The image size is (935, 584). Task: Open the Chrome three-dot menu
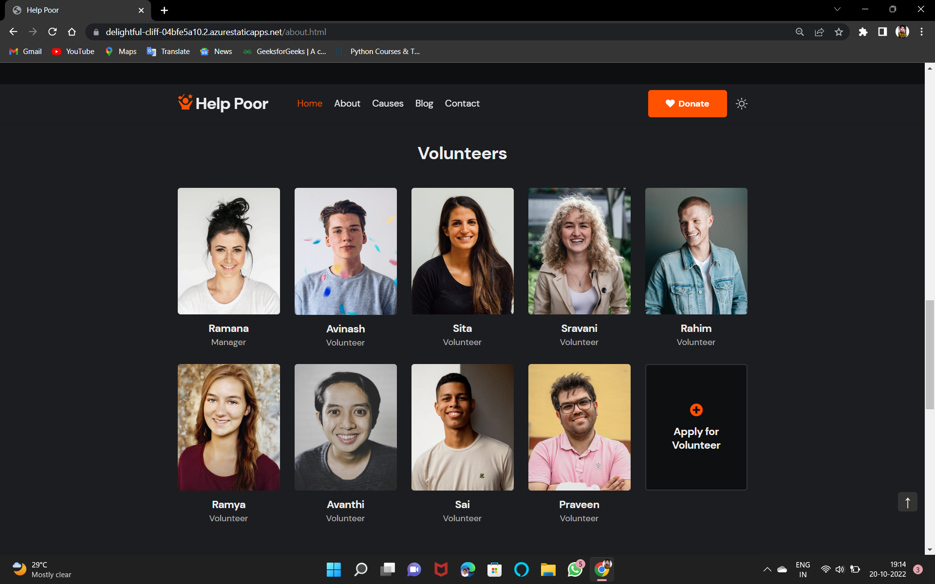coord(921,32)
